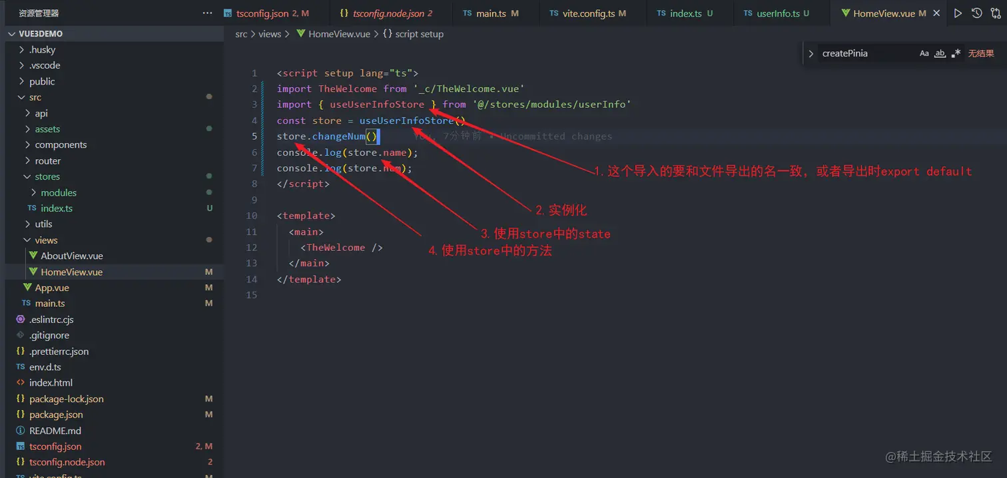
Task: Click the info icon beside README.md
Action: 21,431
